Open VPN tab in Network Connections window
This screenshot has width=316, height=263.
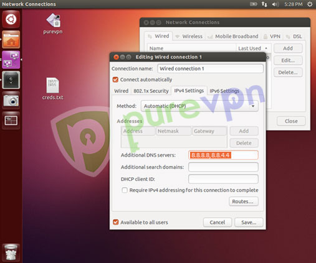(272, 37)
